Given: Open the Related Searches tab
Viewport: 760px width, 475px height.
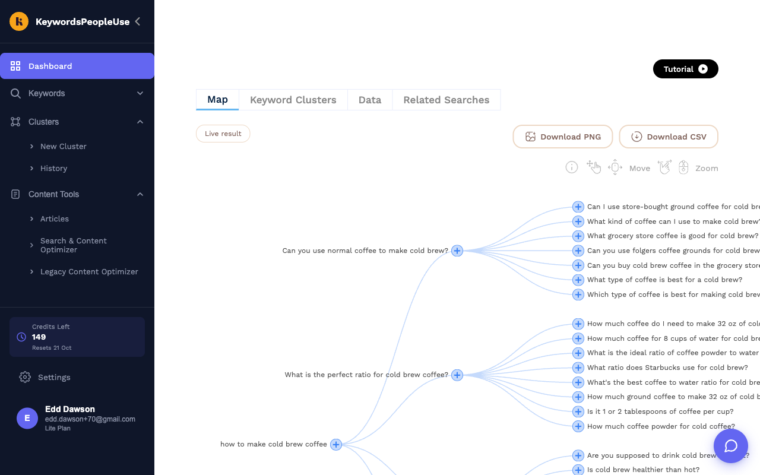Looking at the screenshot, I should pos(446,100).
